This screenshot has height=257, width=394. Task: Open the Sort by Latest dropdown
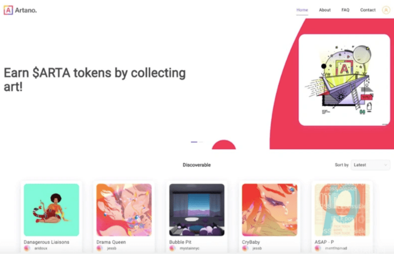[x=370, y=165]
